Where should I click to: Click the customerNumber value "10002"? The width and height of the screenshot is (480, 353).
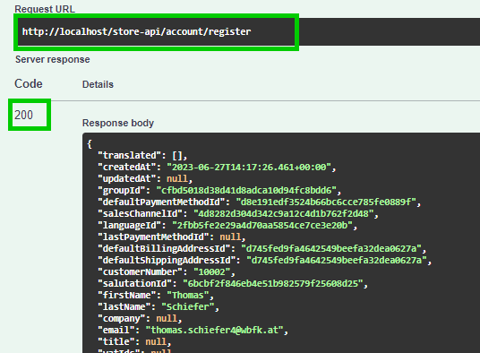[x=212, y=271]
